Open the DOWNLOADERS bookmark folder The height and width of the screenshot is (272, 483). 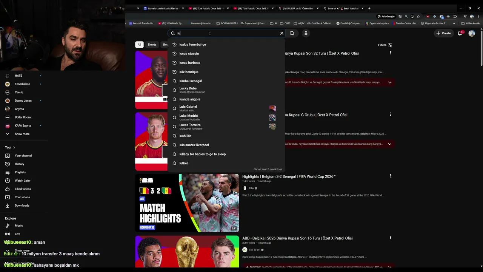[227, 23]
